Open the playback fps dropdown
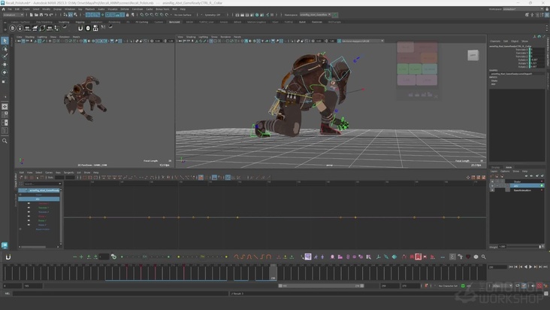Image resolution: width=550 pixels, height=310 pixels. tap(502, 286)
